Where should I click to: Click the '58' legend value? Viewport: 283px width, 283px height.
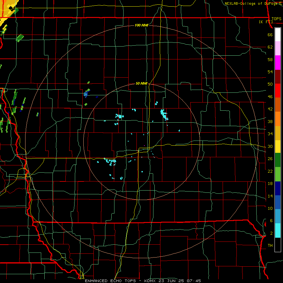coord(270,59)
